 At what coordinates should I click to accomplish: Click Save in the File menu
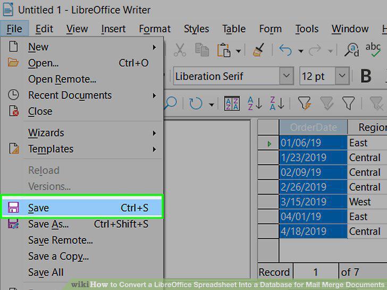click(82, 208)
